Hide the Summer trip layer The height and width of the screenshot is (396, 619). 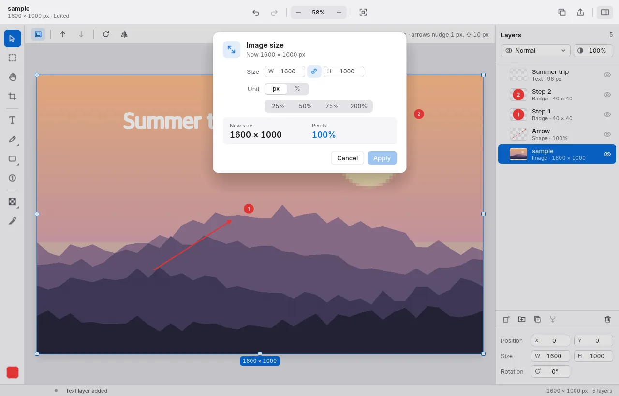[607, 75]
